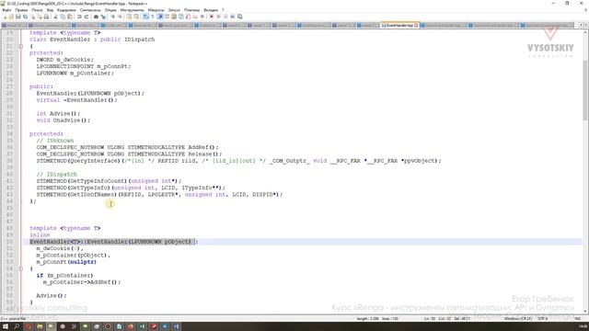Collapse the class fold marker at line 21
The height and width of the screenshot is (331, 589).
[20, 46]
